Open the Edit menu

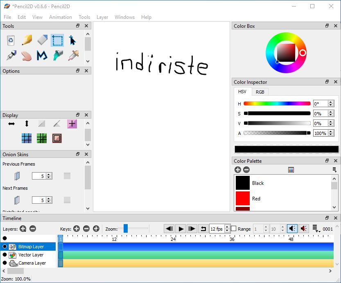(22, 17)
